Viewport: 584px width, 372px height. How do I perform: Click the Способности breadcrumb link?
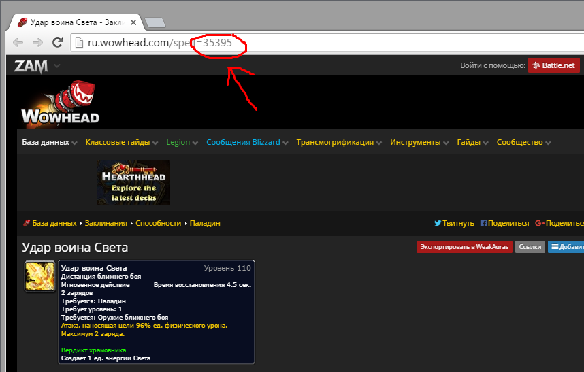click(159, 223)
